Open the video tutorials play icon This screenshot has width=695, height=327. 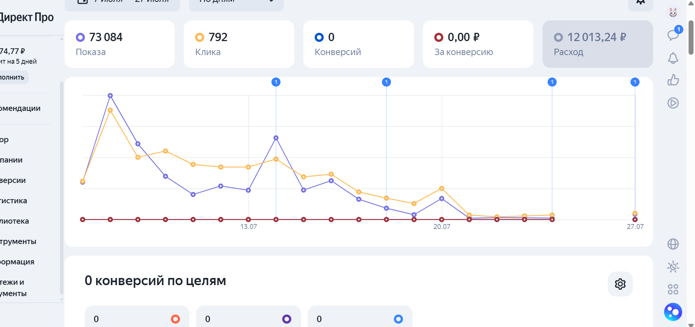pos(673,103)
